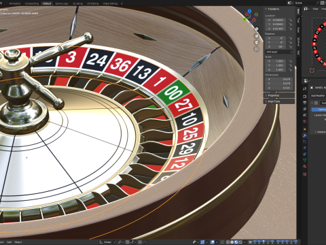
Task: Switch to the Animation workspace tab
Action: pos(15,3)
